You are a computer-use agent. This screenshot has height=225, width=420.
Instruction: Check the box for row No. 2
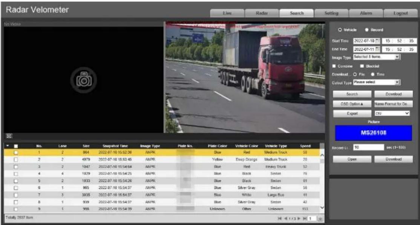click(16, 160)
